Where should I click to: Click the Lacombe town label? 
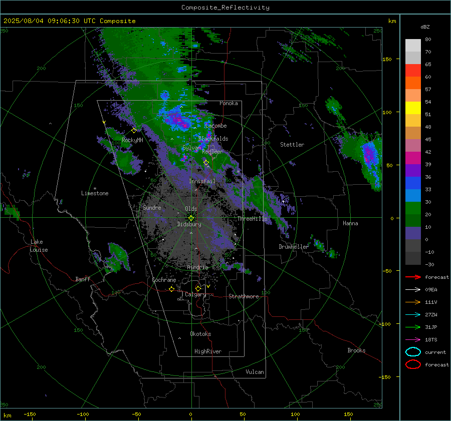coord(216,126)
